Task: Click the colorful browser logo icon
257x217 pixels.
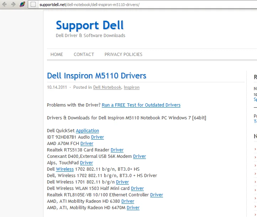Action: [x=22, y=4]
